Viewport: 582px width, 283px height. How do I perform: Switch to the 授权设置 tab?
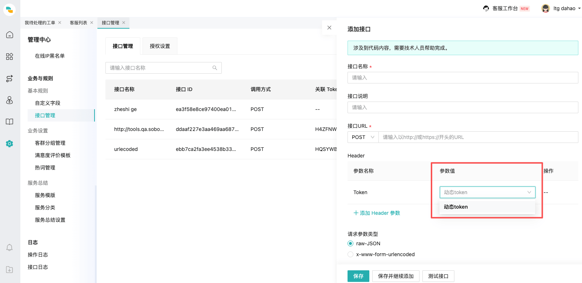[x=160, y=46]
